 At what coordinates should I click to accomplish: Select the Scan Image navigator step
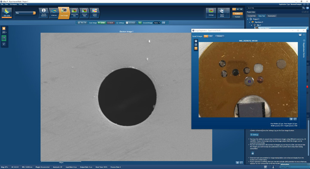click(x=64, y=13)
